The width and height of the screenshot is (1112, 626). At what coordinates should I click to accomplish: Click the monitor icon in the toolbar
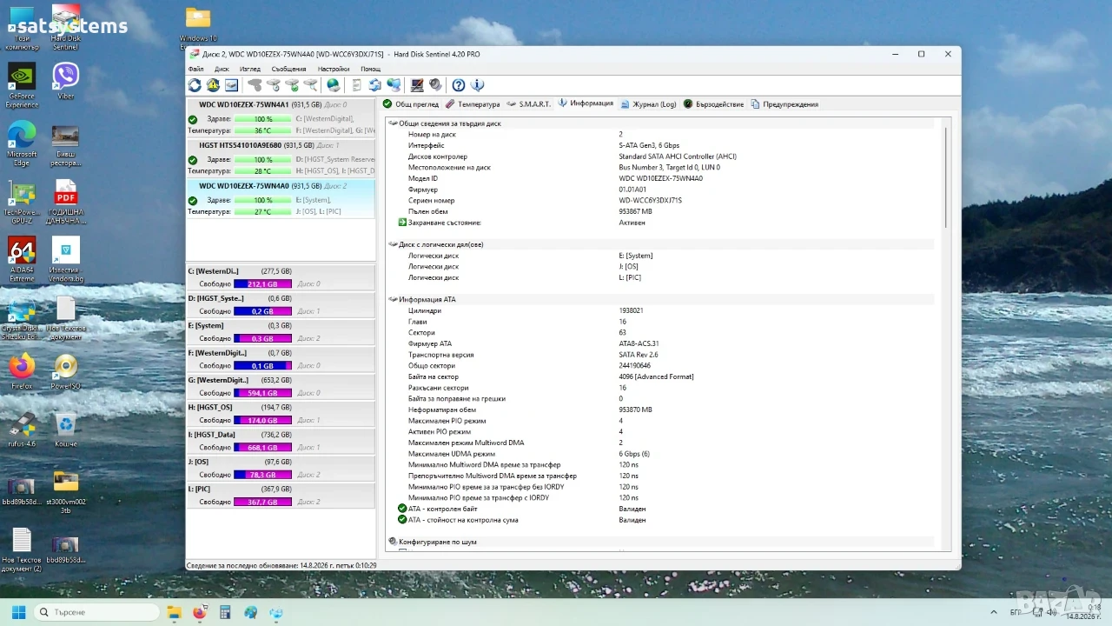(417, 85)
